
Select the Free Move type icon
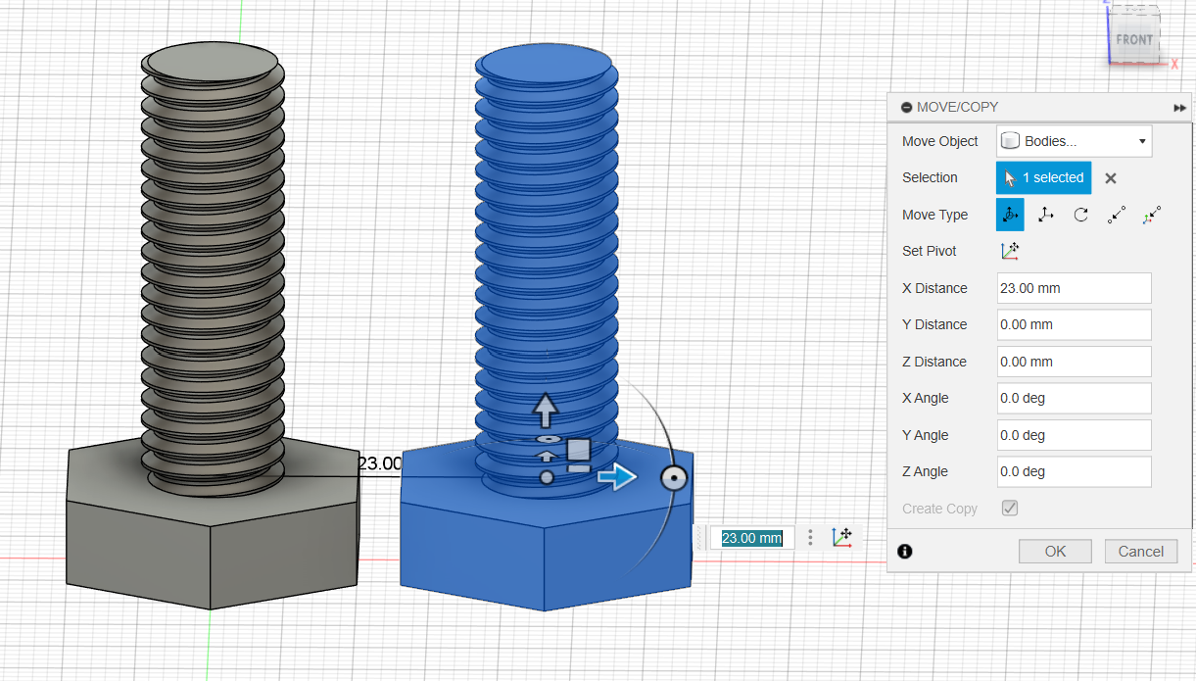[x=1010, y=215]
